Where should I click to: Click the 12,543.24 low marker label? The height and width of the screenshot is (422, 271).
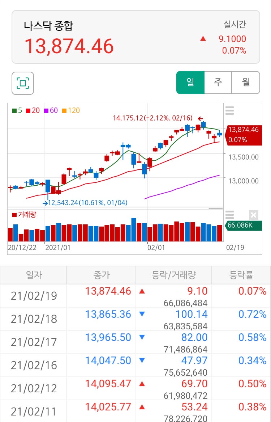click(87, 203)
